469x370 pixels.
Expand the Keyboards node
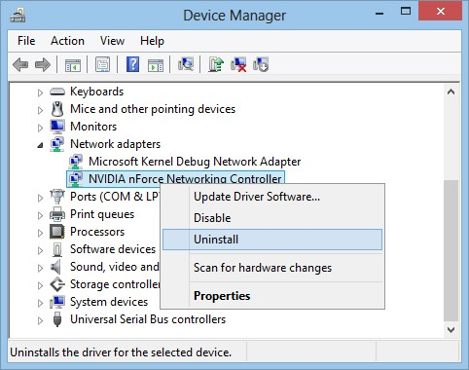click(40, 92)
